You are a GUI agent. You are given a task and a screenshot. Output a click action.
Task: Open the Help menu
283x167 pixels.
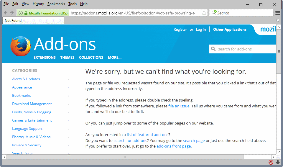click(x=84, y=4)
